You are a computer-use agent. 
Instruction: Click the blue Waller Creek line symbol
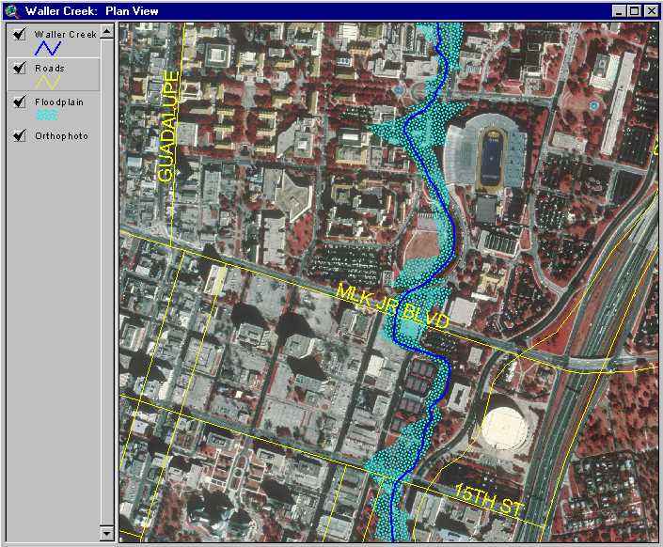pos(48,49)
